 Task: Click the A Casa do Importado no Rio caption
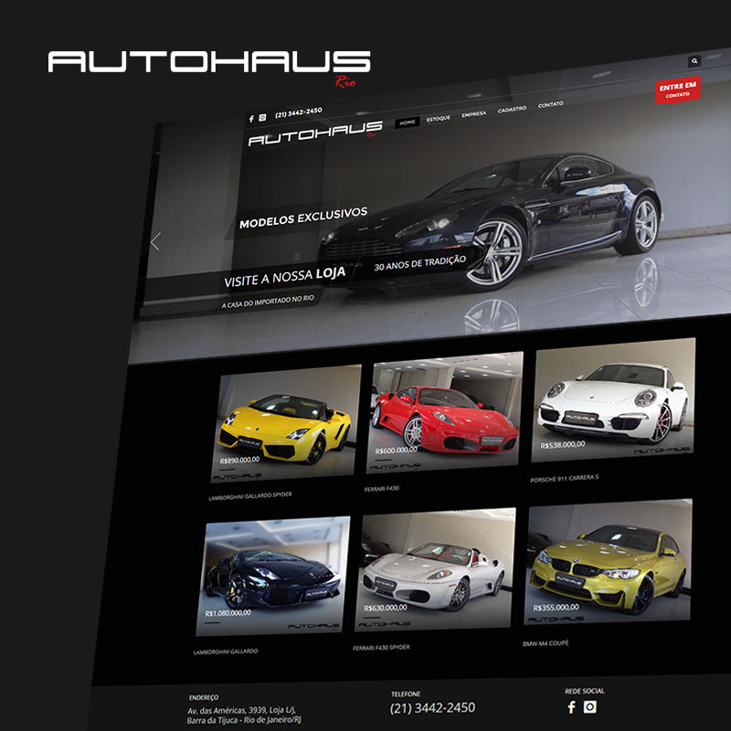click(268, 302)
